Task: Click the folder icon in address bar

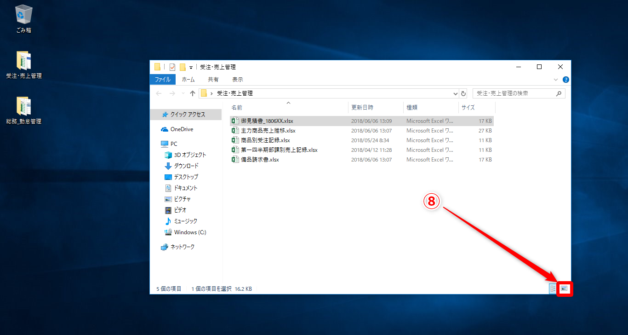Action: click(x=204, y=93)
